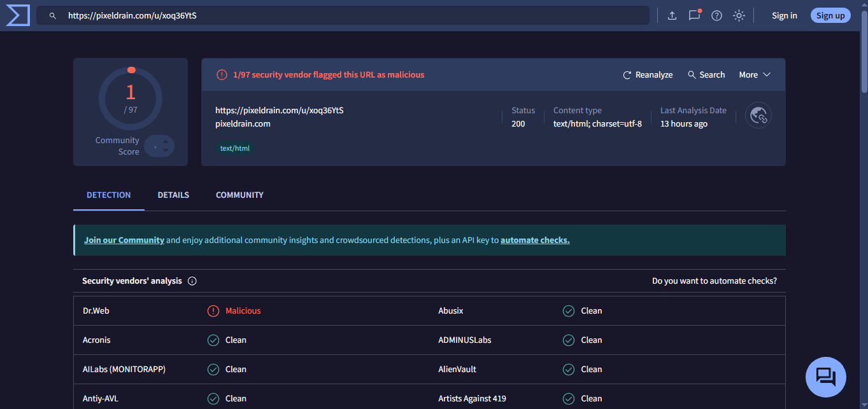Click the Search magnifier icon in banner
The height and width of the screenshot is (409, 868).
[692, 75]
